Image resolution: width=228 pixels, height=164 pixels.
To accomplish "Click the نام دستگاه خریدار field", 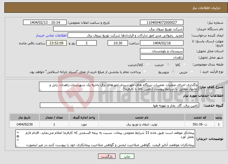I will click(118, 29).
